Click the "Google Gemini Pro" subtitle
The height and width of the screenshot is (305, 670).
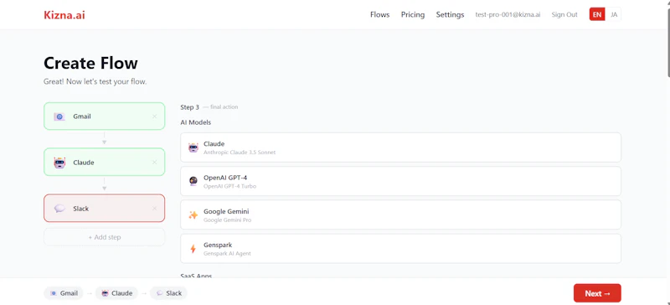coord(227,220)
